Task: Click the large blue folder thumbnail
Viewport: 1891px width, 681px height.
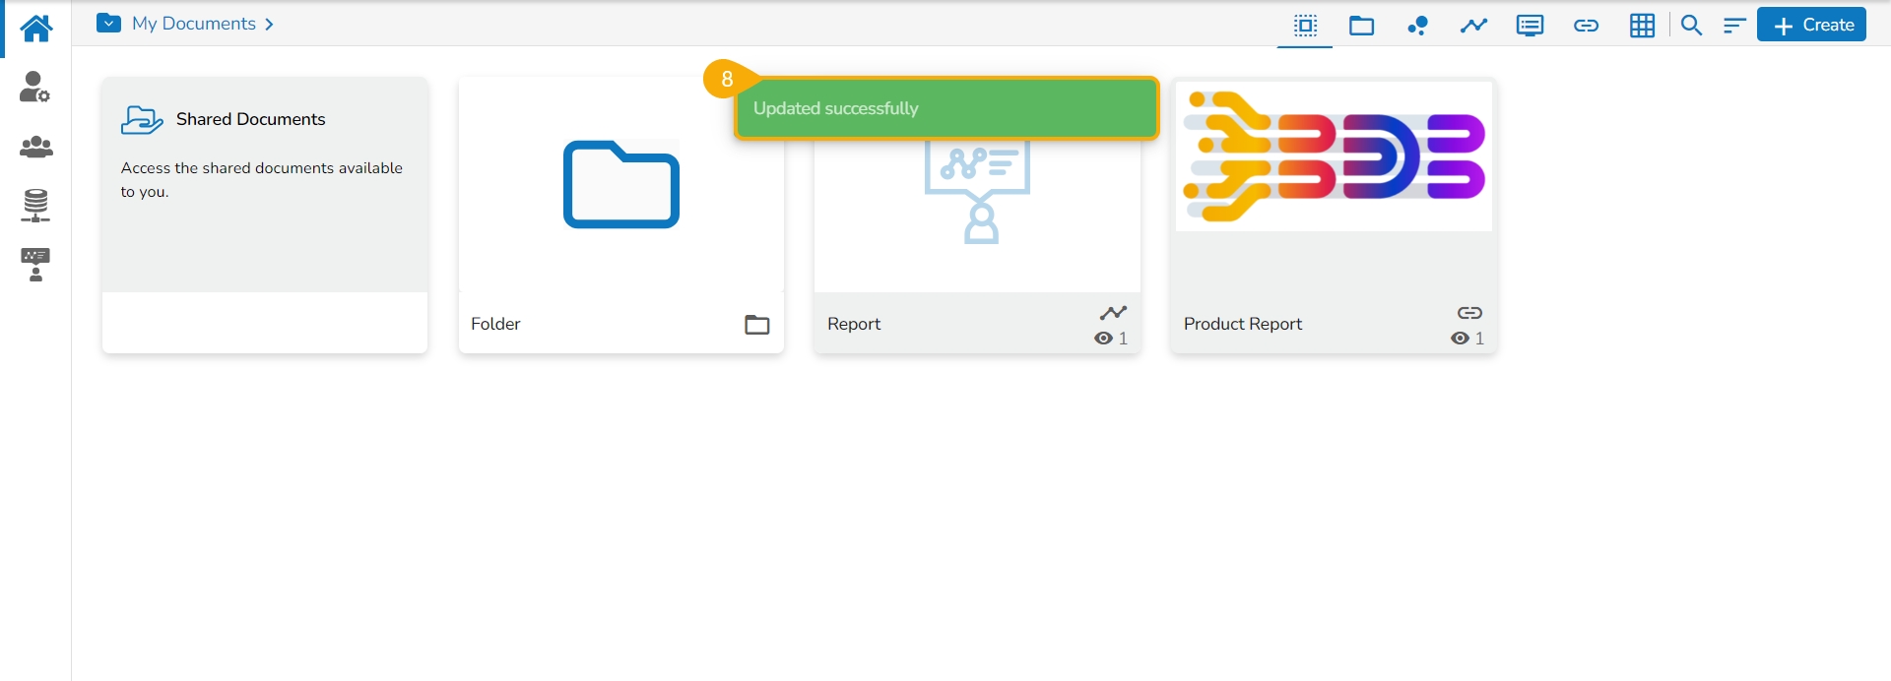Action: tap(621, 185)
